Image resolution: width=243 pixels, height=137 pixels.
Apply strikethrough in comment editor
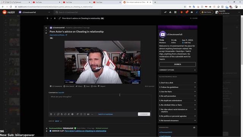coord(62,114)
